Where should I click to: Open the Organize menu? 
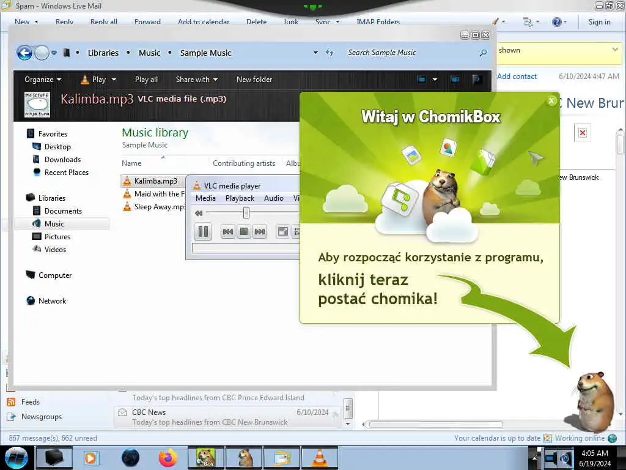43,80
